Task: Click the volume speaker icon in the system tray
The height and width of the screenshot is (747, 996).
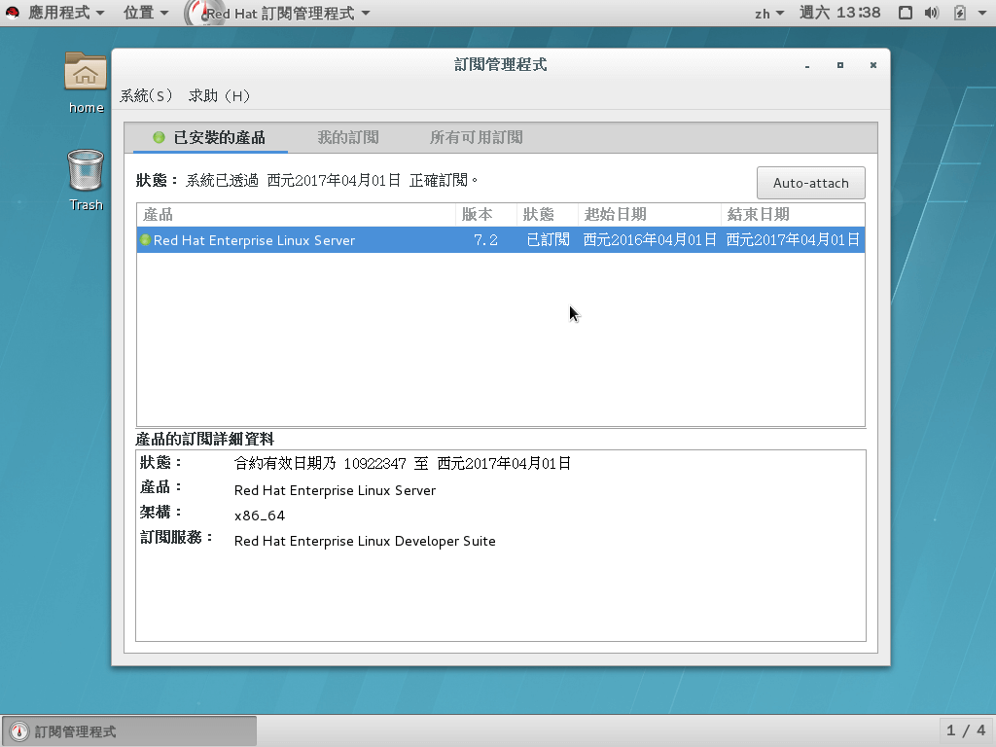Action: point(932,13)
